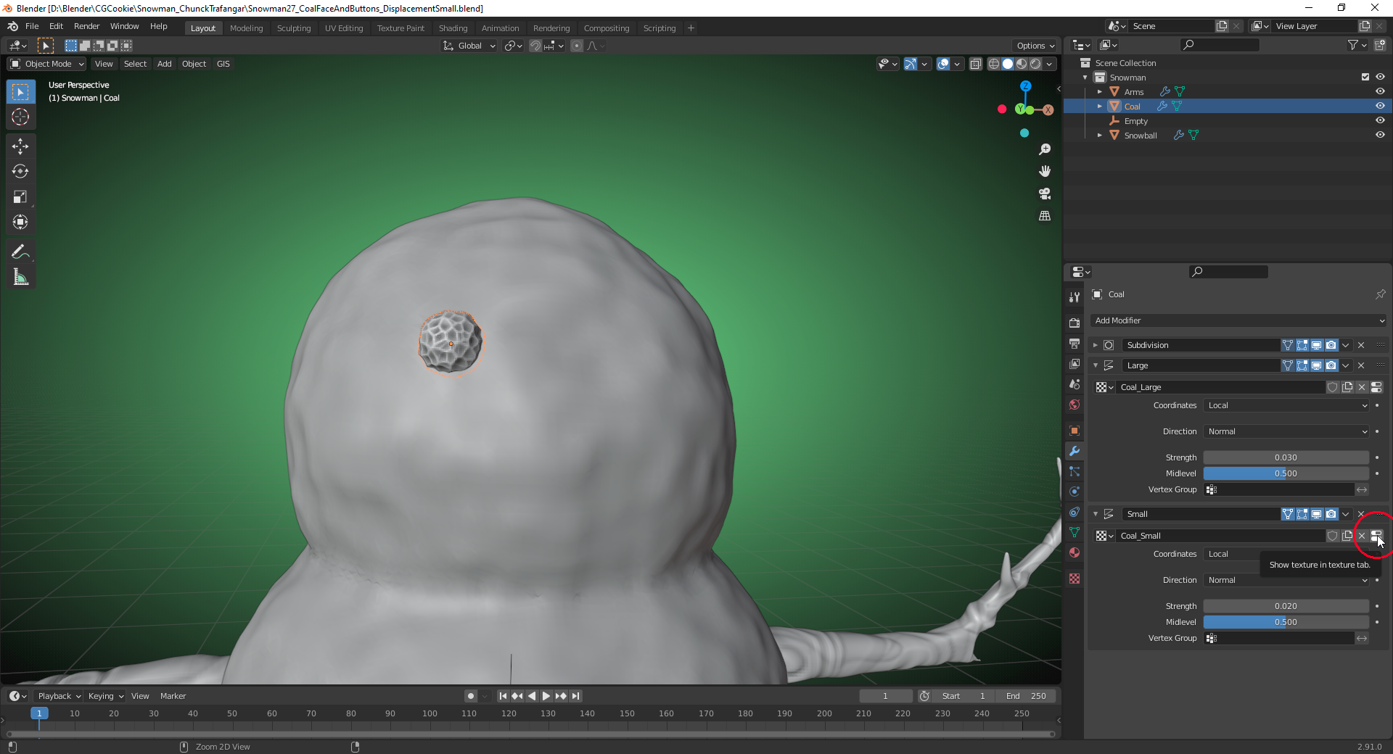This screenshot has width=1393, height=754.
Task: Open the Physics properties tab
Action: [1074, 492]
